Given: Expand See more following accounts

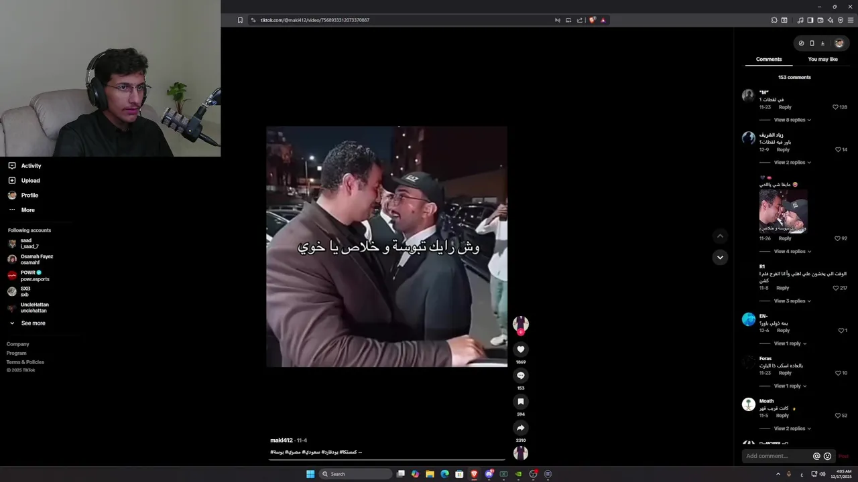Looking at the screenshot, I should pyautogui.click(x=27, y=323).
